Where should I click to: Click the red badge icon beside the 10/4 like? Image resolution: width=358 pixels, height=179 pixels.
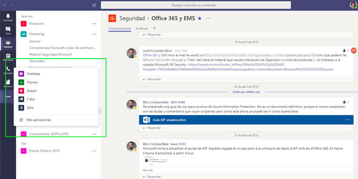tap(354, 51)
